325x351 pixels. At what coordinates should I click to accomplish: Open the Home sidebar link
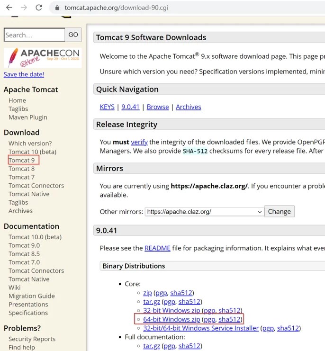tap(17, 100)
